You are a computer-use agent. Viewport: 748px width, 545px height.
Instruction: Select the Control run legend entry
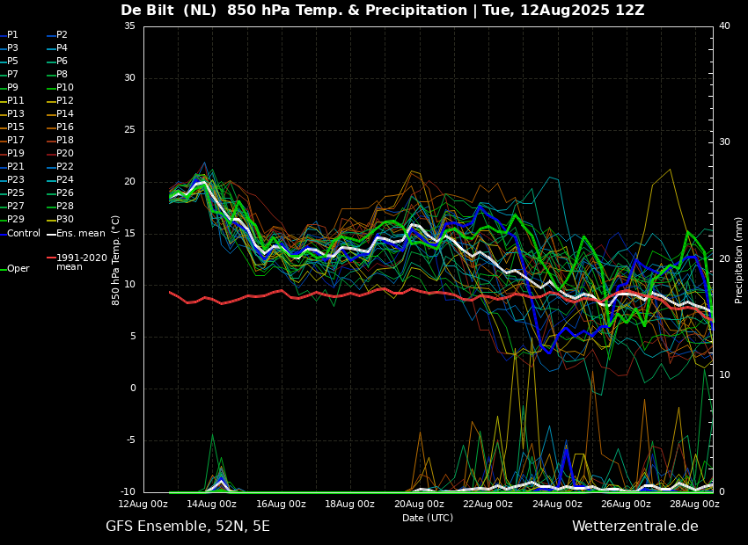coord(23,234)
